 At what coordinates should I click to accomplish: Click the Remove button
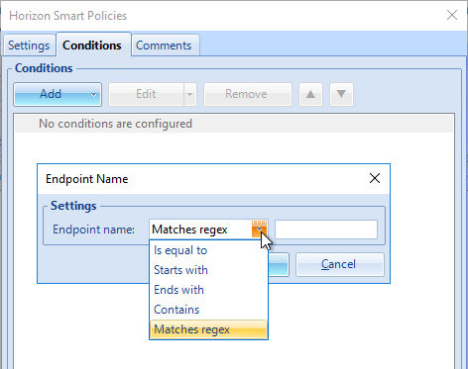click(248, 94)
